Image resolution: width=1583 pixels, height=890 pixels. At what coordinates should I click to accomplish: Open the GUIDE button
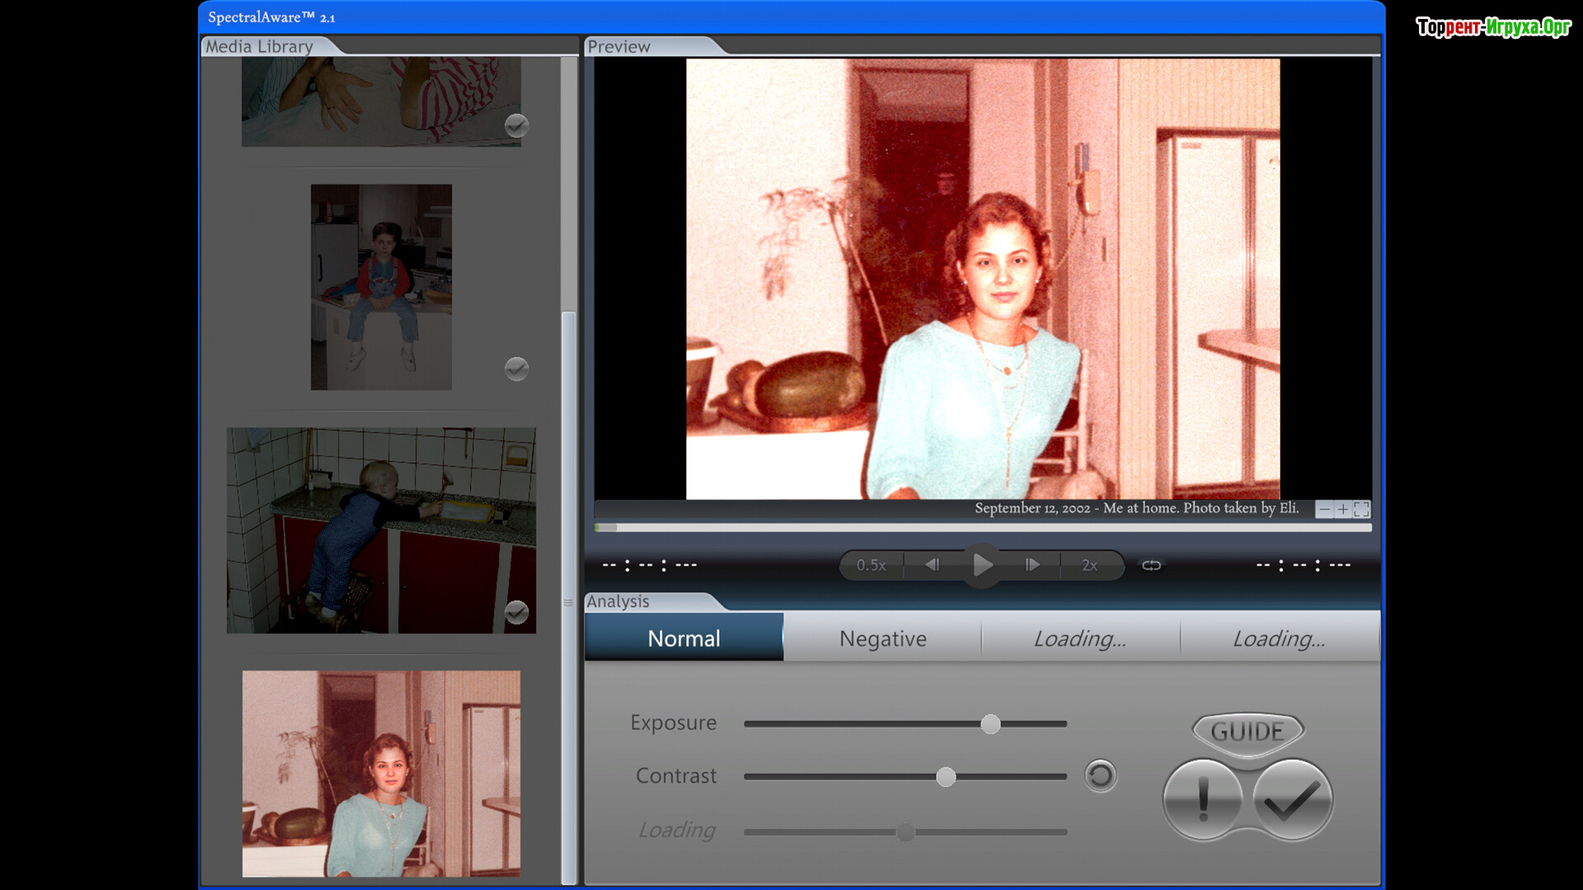point(1247,731)
